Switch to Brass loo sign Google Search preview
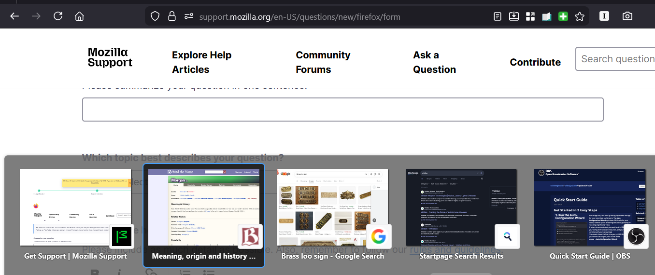The image size is (655, 275). pyautogui.click(x=332, y=207)
